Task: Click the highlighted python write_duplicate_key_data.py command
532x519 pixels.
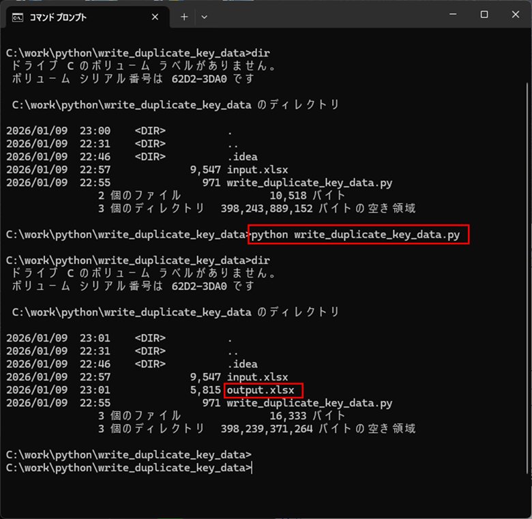Action: click(x=359, y=235)
